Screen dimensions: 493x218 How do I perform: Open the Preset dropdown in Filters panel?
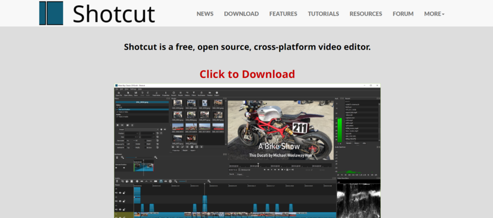142,130
